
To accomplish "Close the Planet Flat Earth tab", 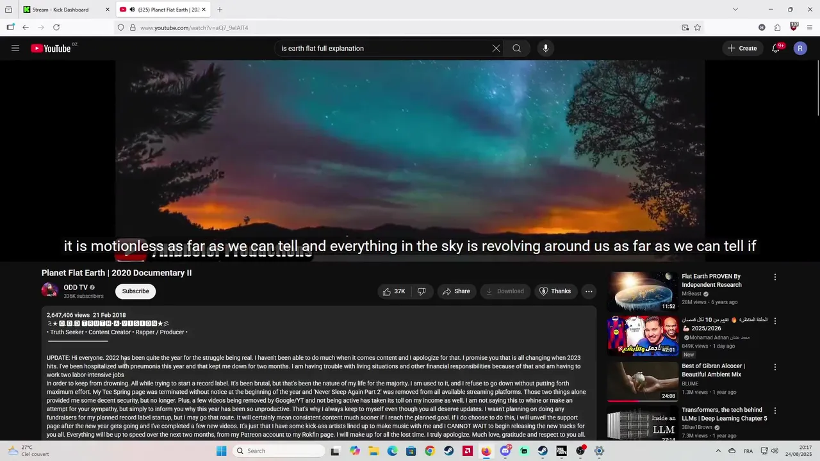I will 204,10.
